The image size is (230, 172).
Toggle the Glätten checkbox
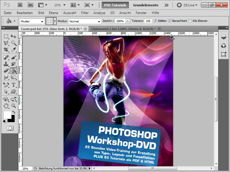click(155, 21)
